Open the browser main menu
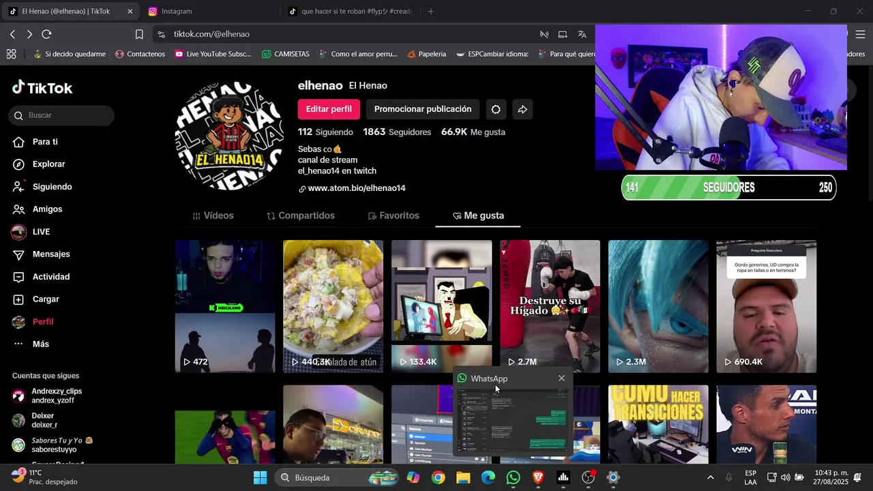Screen dimensions: 873x491 pyautogui.click(x=860, y=34)
